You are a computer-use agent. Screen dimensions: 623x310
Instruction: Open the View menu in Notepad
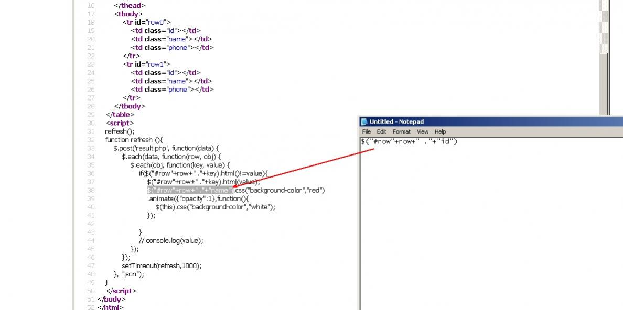[x=423, y=132]
